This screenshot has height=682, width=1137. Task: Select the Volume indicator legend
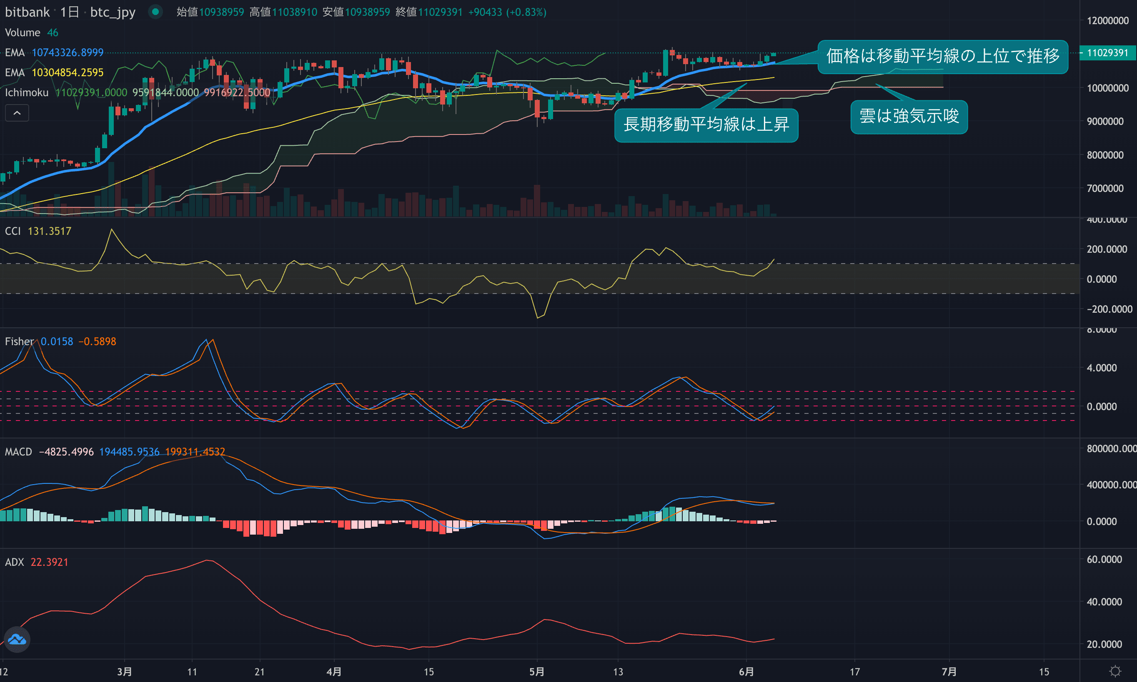[23, 32]
